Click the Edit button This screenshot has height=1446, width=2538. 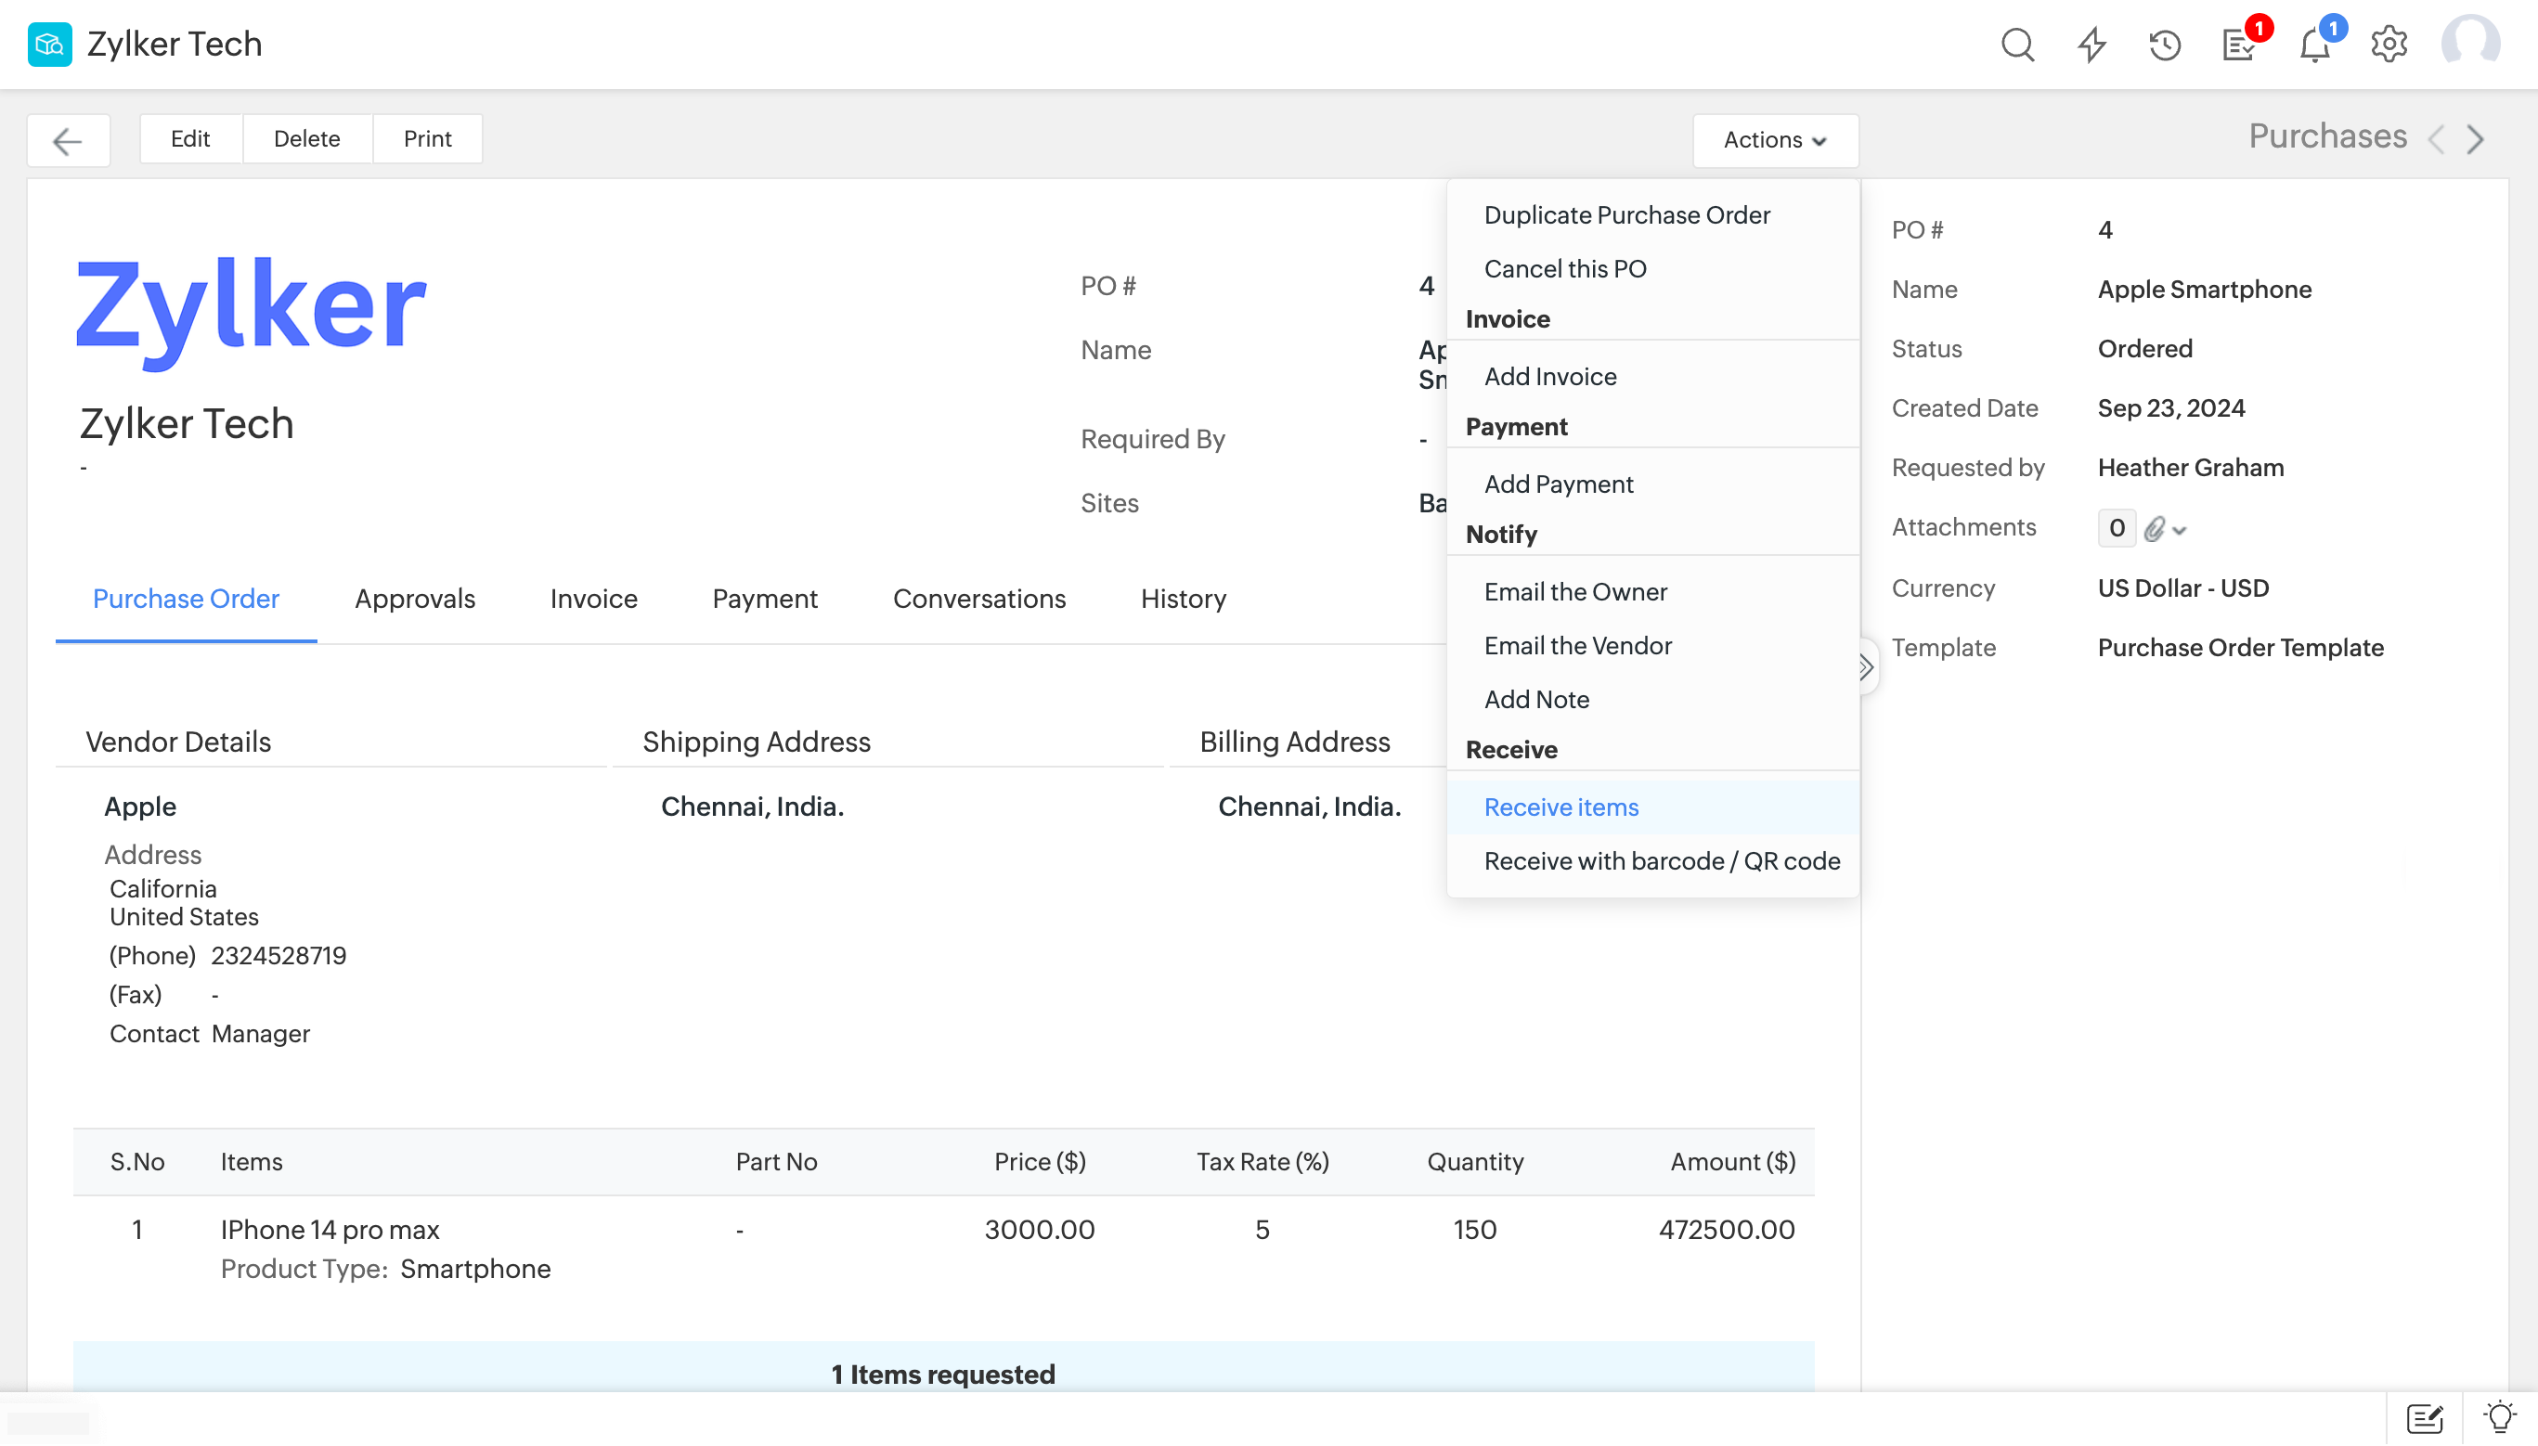coord(189,139)
